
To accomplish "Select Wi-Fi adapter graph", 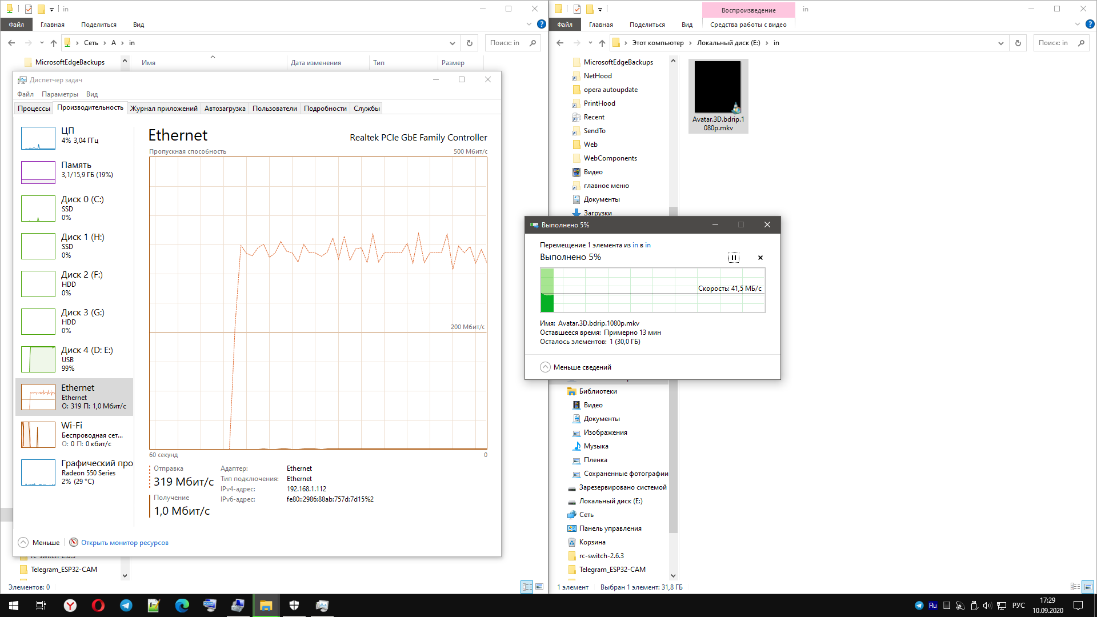I will 74,434.
